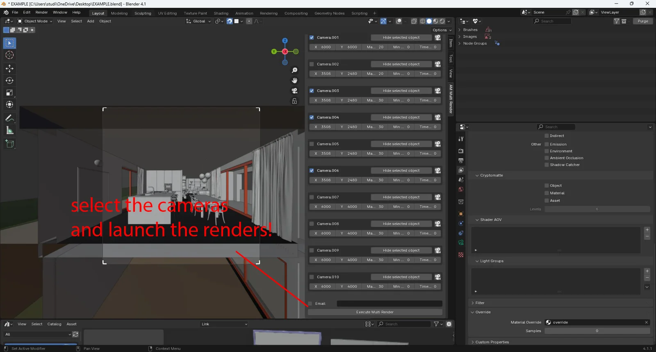This screenshot has width=656, height=352.
Task: Clear the override material with X
Action: coord(647,323)
